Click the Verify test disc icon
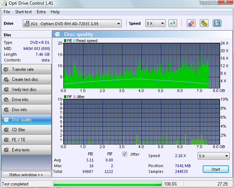Image resolution: width=234 pixels, height=188 pixels. coord(6,90)
